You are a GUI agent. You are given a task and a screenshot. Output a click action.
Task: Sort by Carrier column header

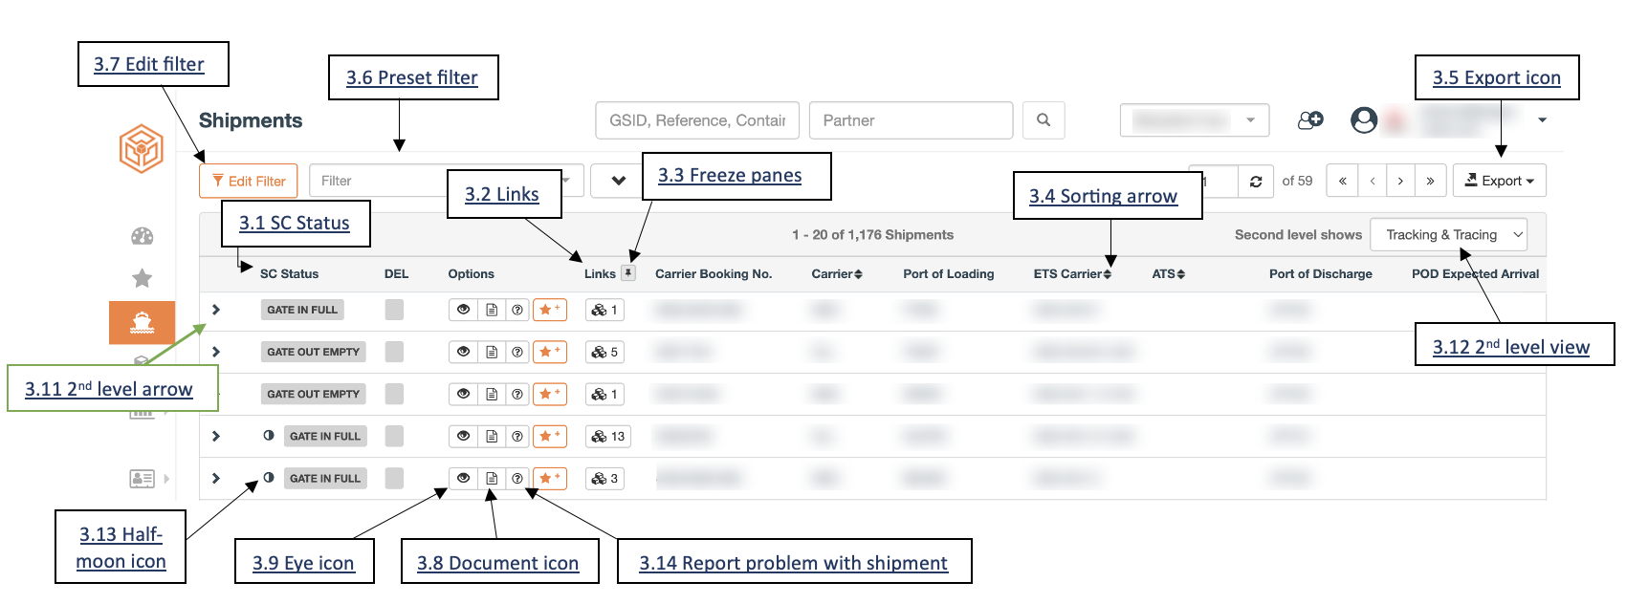pyautogui.click(x=837, y=274)
